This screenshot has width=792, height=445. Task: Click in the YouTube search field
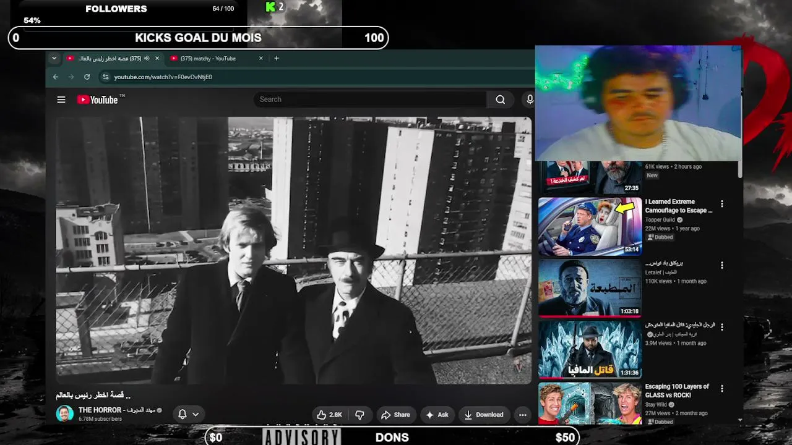(x=370, y=100)
